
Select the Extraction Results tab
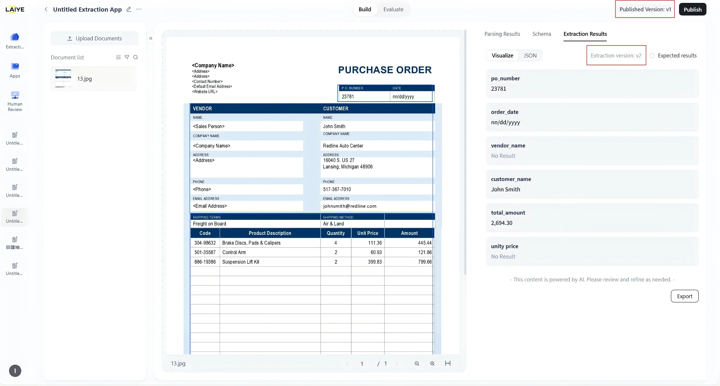pyautogui.click(x=585, y=34)
